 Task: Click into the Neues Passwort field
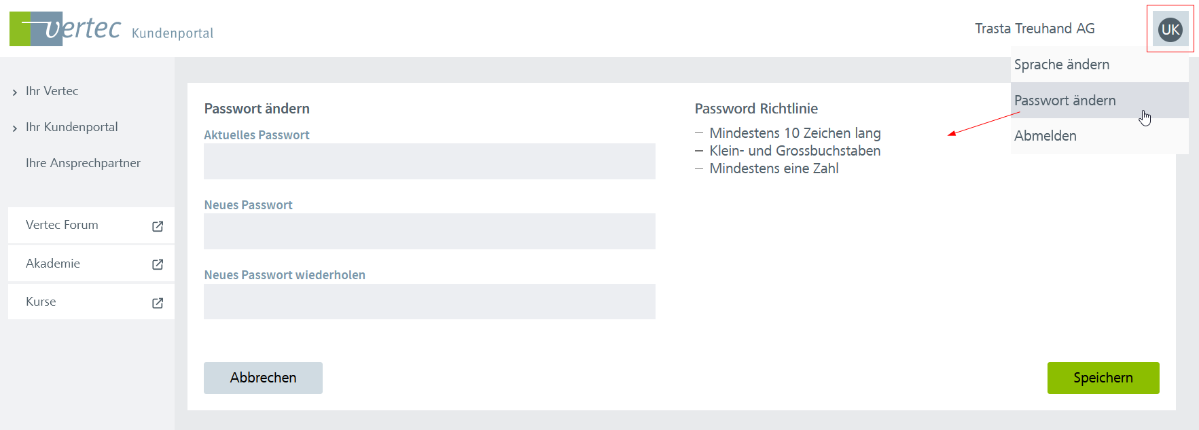click(x=429, y=232)
